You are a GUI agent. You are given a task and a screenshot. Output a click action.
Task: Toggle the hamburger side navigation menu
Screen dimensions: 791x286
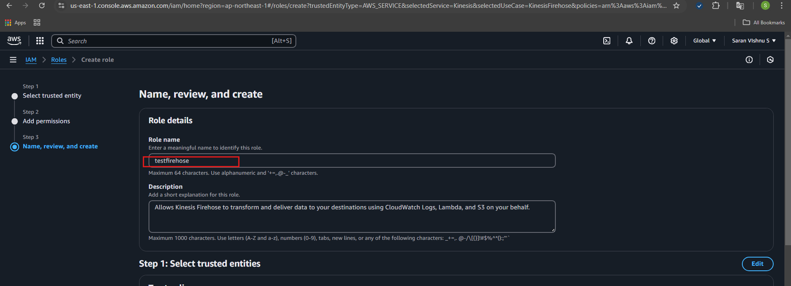click(13, 60)
